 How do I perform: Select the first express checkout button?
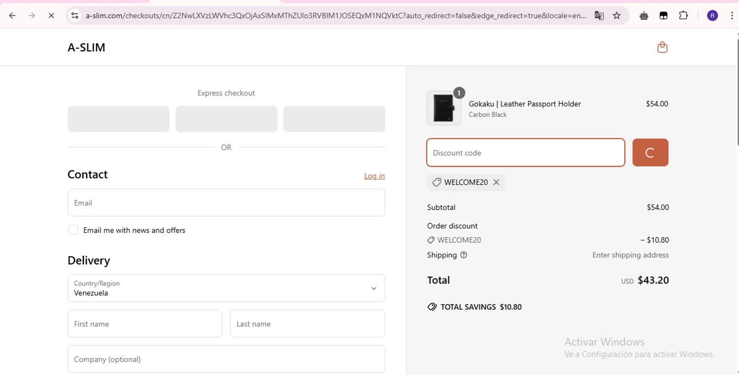[x=119, y=119]
